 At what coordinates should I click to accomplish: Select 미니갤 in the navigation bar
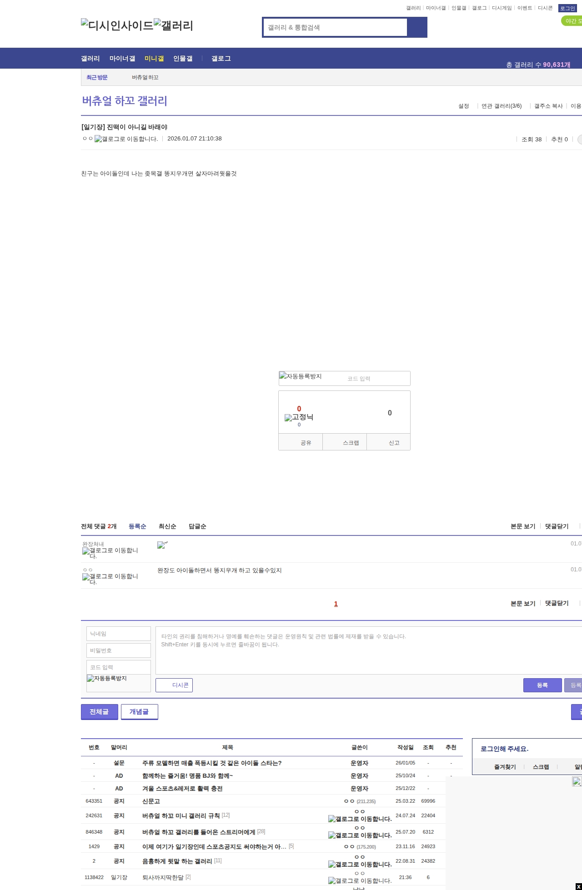pos(154,59)
